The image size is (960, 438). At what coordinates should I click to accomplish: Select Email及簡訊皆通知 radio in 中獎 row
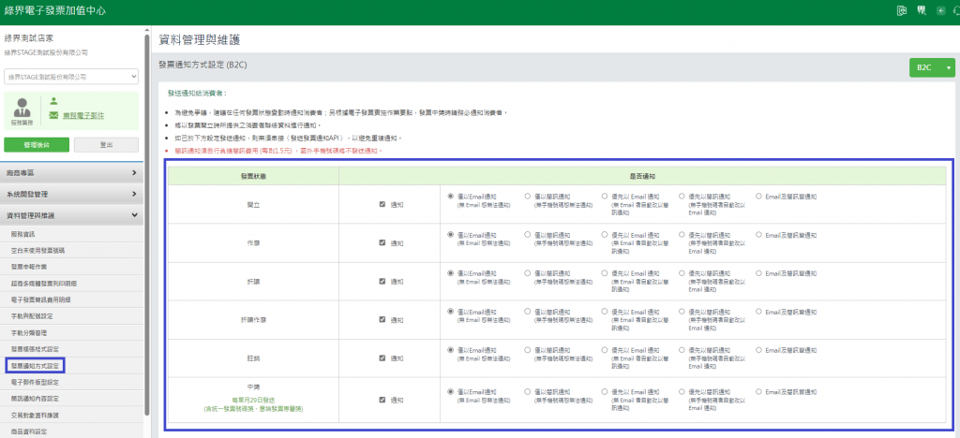click(759, 391)
